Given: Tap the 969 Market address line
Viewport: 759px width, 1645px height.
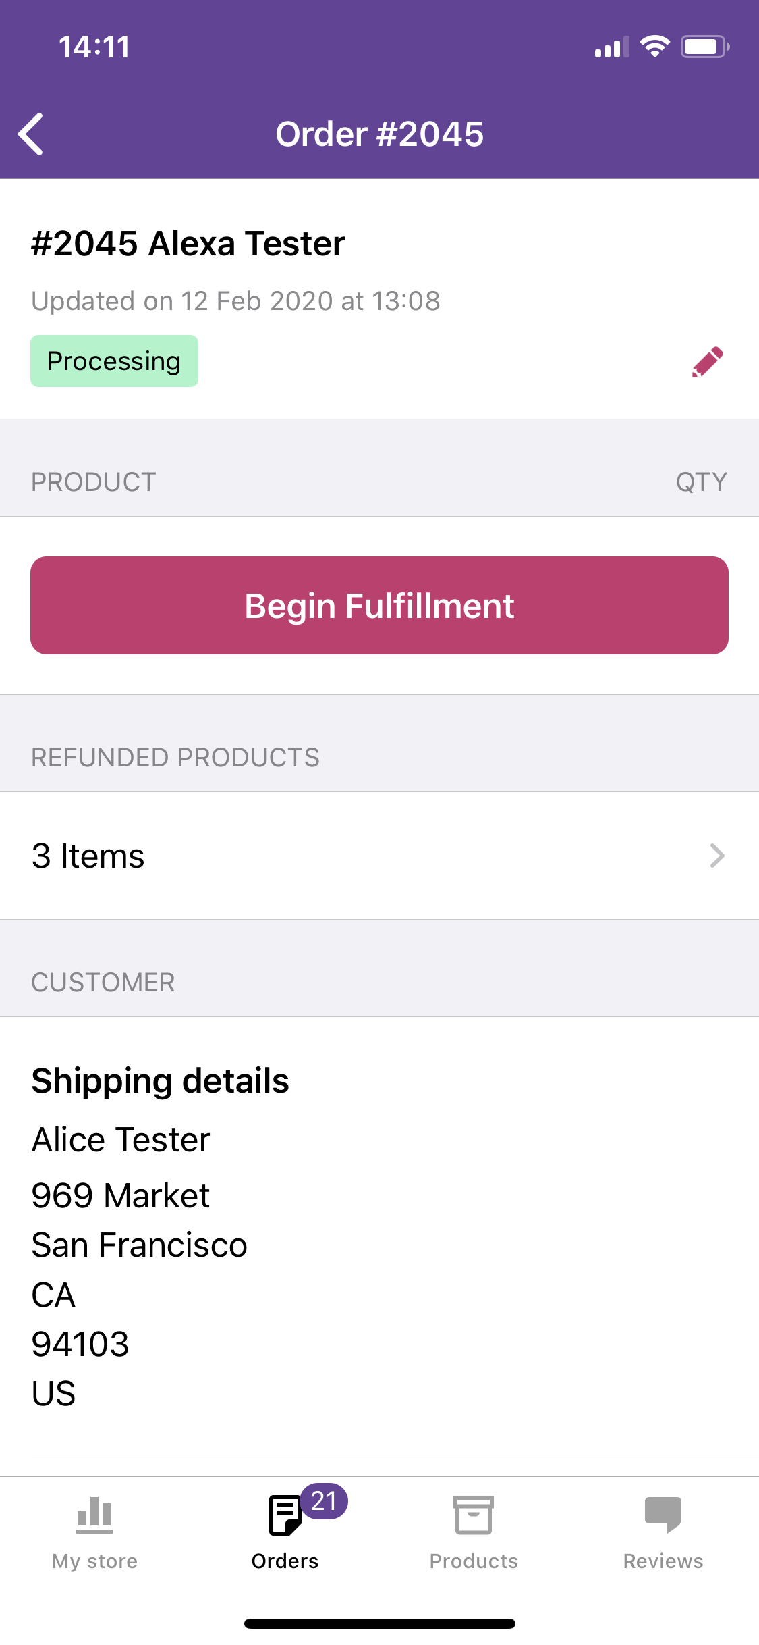Looking at the screenshot, I should tap(121, 1195).
